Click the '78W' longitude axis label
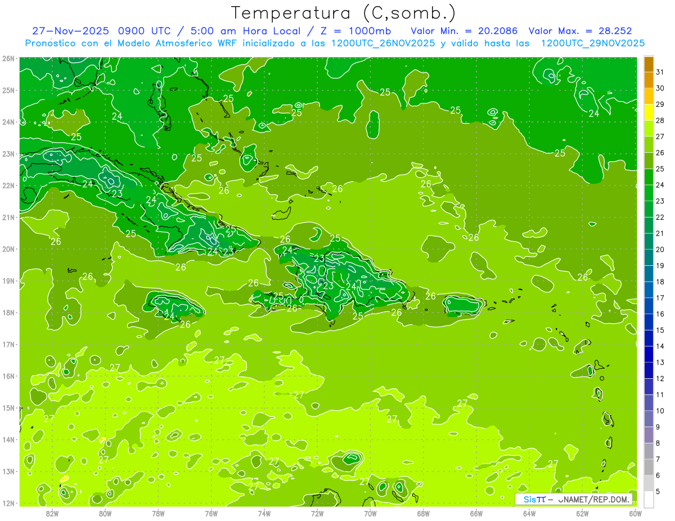The image size is (675, 521). (x=158, y=513)
